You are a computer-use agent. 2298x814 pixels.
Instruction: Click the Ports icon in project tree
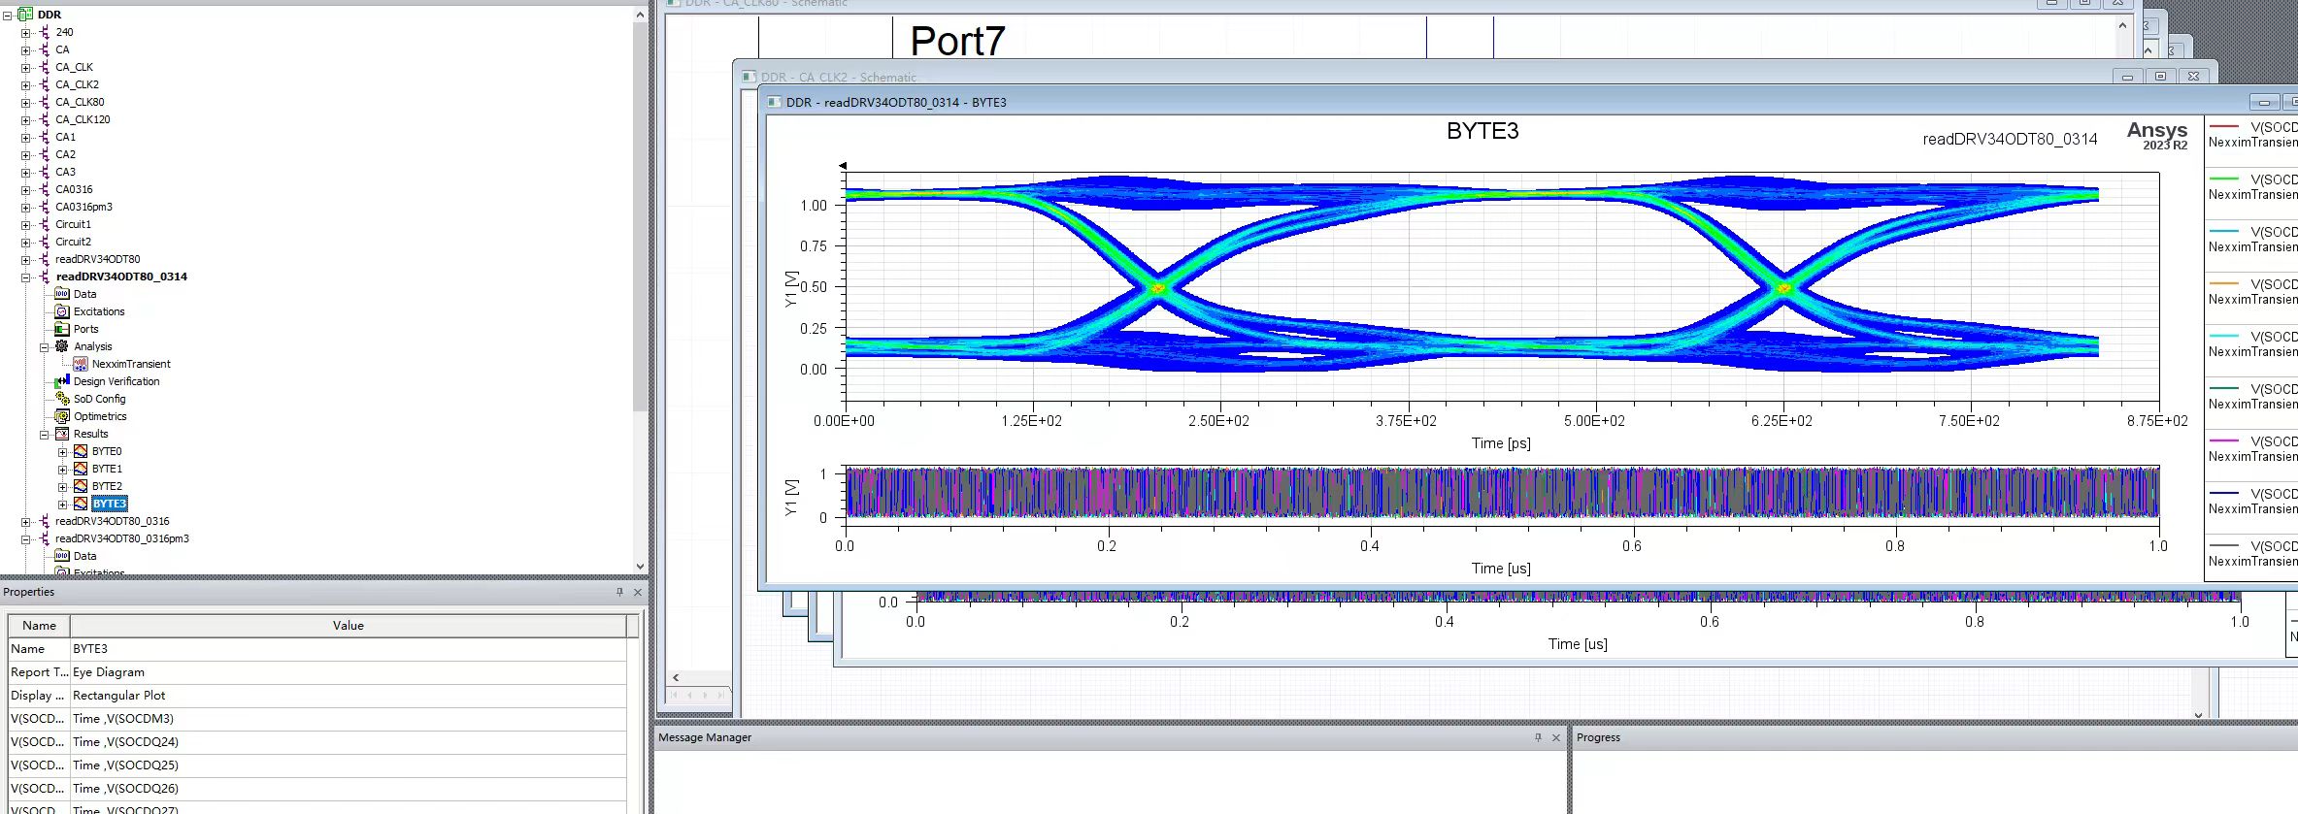click(62, 329)
